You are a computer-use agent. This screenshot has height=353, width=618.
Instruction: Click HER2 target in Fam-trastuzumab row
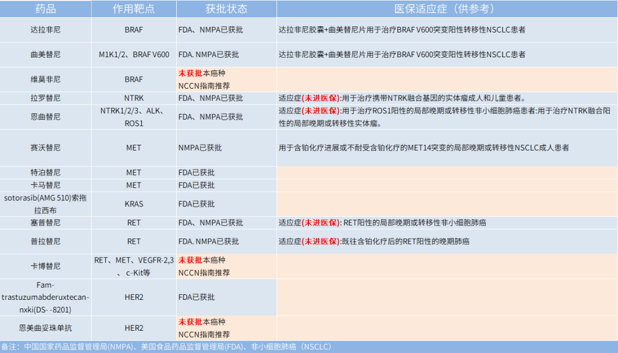(x=133, y=297)
